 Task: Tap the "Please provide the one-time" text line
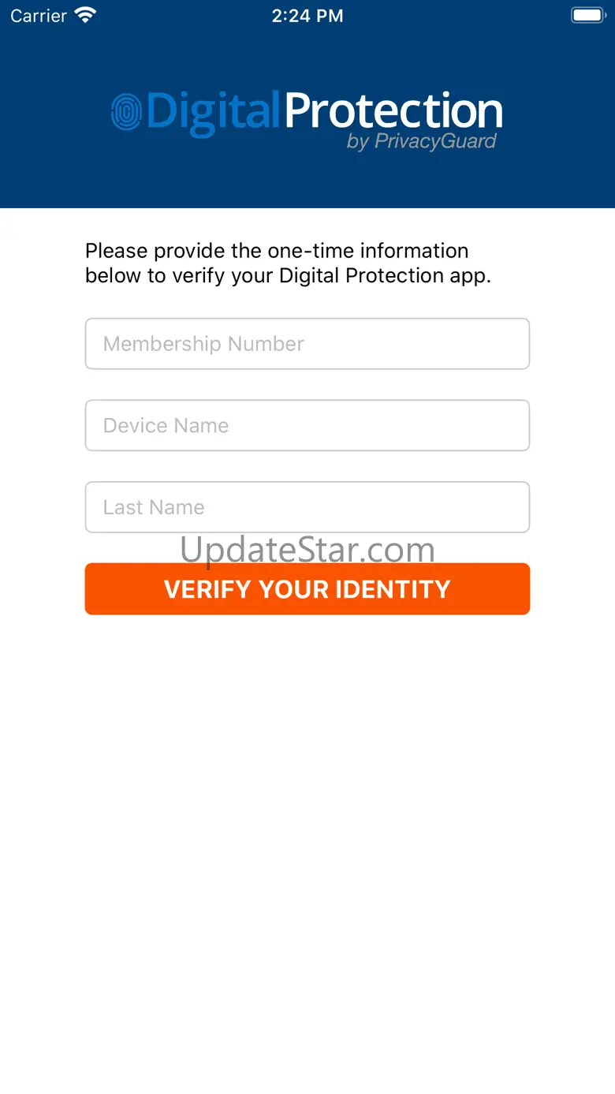coord(277,251)
